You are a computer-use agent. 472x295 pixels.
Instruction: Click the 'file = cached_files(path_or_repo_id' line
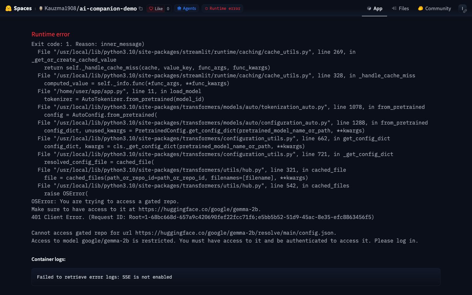pyautogui.click(x=176, y=178)
